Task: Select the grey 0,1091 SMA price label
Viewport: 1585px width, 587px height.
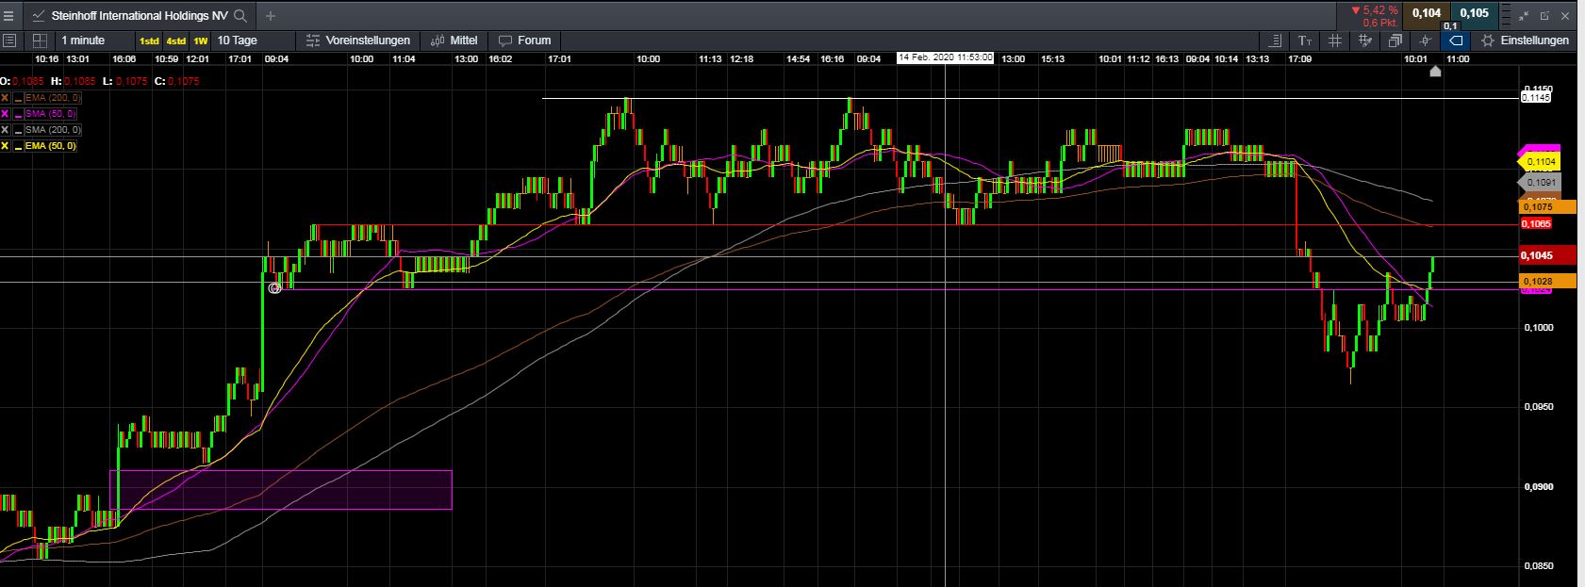Action: pos(1540,183)
